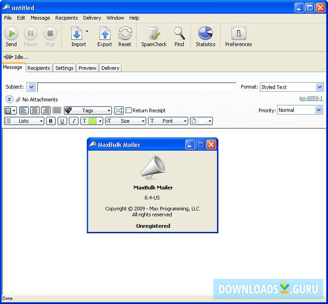Viewport: 328px width, 304px height.
Task: Apply bold formatting with B button
Action: 51,121
